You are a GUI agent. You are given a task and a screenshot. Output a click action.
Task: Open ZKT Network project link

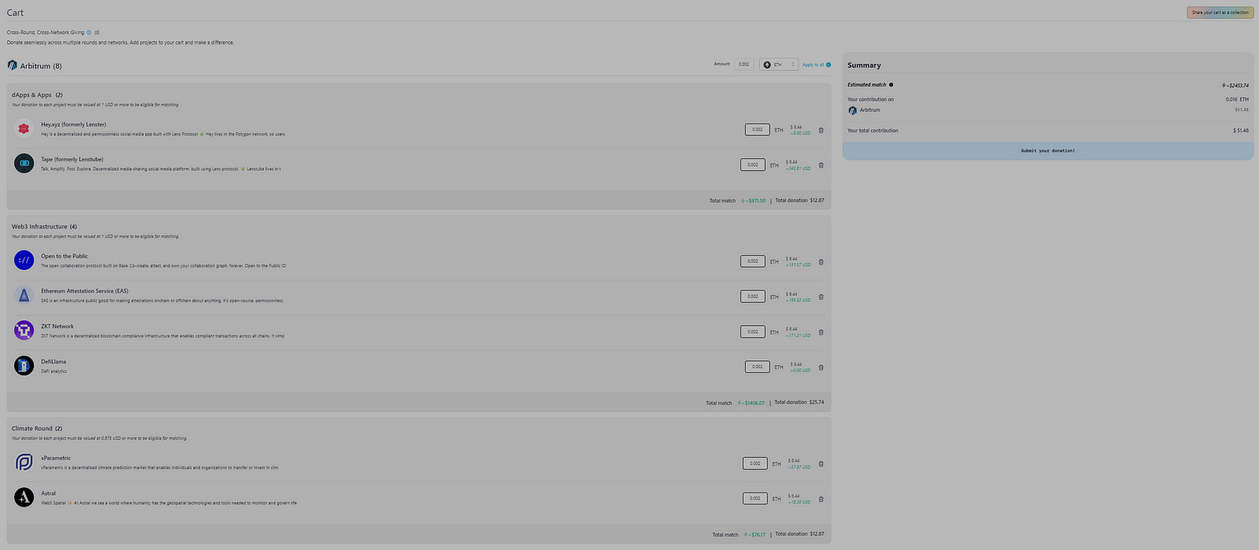click(57, 327)
